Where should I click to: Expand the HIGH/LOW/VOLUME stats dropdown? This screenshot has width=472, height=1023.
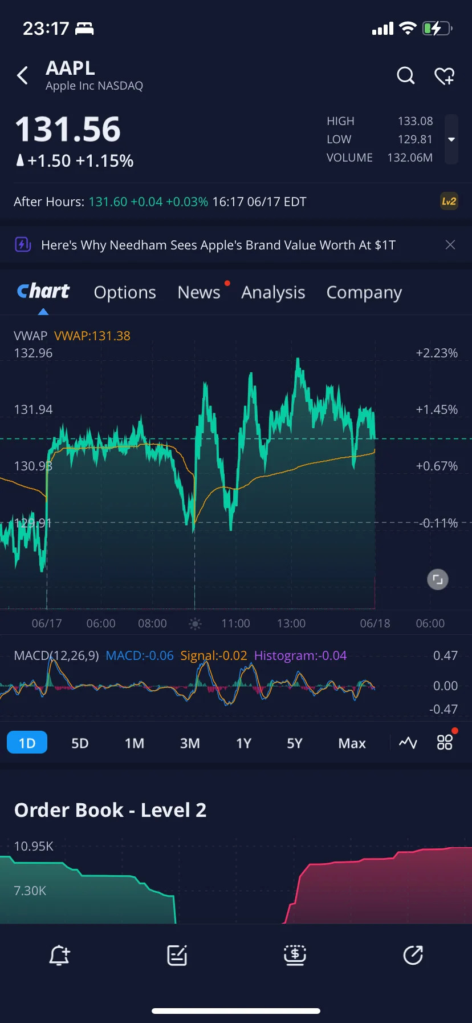tap(451, 139)
